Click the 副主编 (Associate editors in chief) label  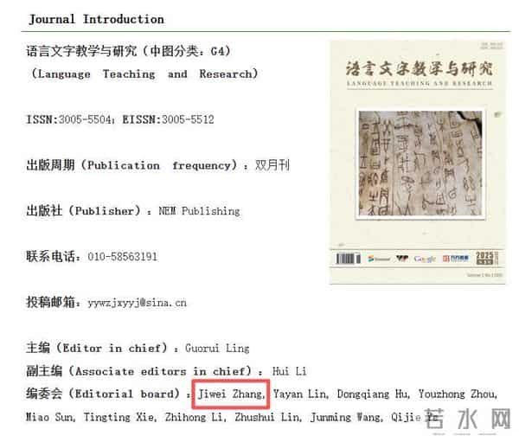(x=144, y=371)
